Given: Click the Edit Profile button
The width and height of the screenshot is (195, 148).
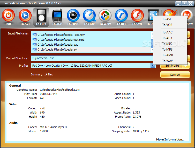Looking at the screenshot, I should coord(171,66).
